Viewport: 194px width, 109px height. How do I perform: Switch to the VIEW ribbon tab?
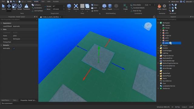pyautogui.click(x=49, y=2)
